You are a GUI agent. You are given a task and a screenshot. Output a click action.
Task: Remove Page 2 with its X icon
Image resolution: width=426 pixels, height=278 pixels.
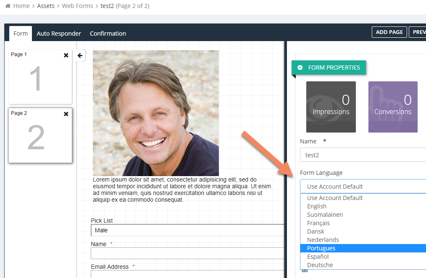66,114
